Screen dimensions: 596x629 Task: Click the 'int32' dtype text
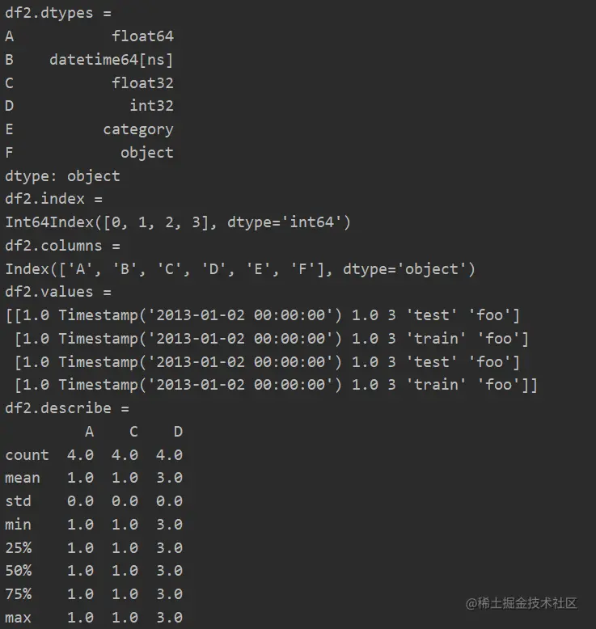coord(151,106)
